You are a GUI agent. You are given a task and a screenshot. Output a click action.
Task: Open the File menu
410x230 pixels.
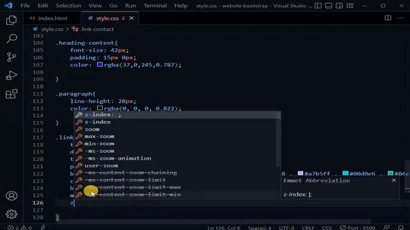(x=25, y=6)
